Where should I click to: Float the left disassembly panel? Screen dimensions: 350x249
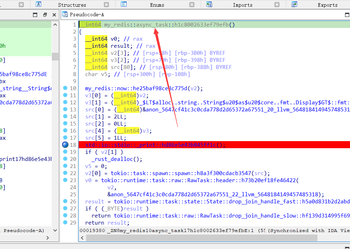tap(45, 15)
